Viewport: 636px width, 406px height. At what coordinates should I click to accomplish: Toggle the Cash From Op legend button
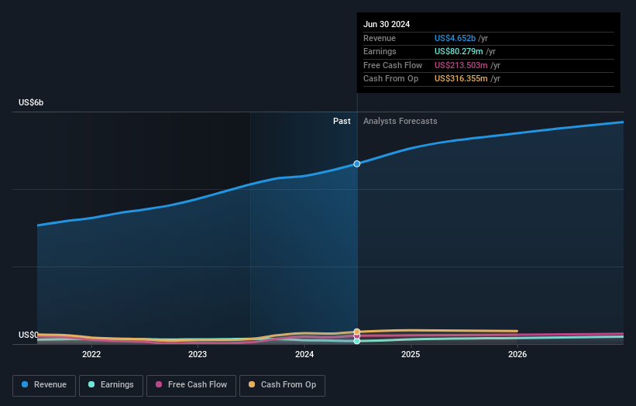click(x=282, y=385)
